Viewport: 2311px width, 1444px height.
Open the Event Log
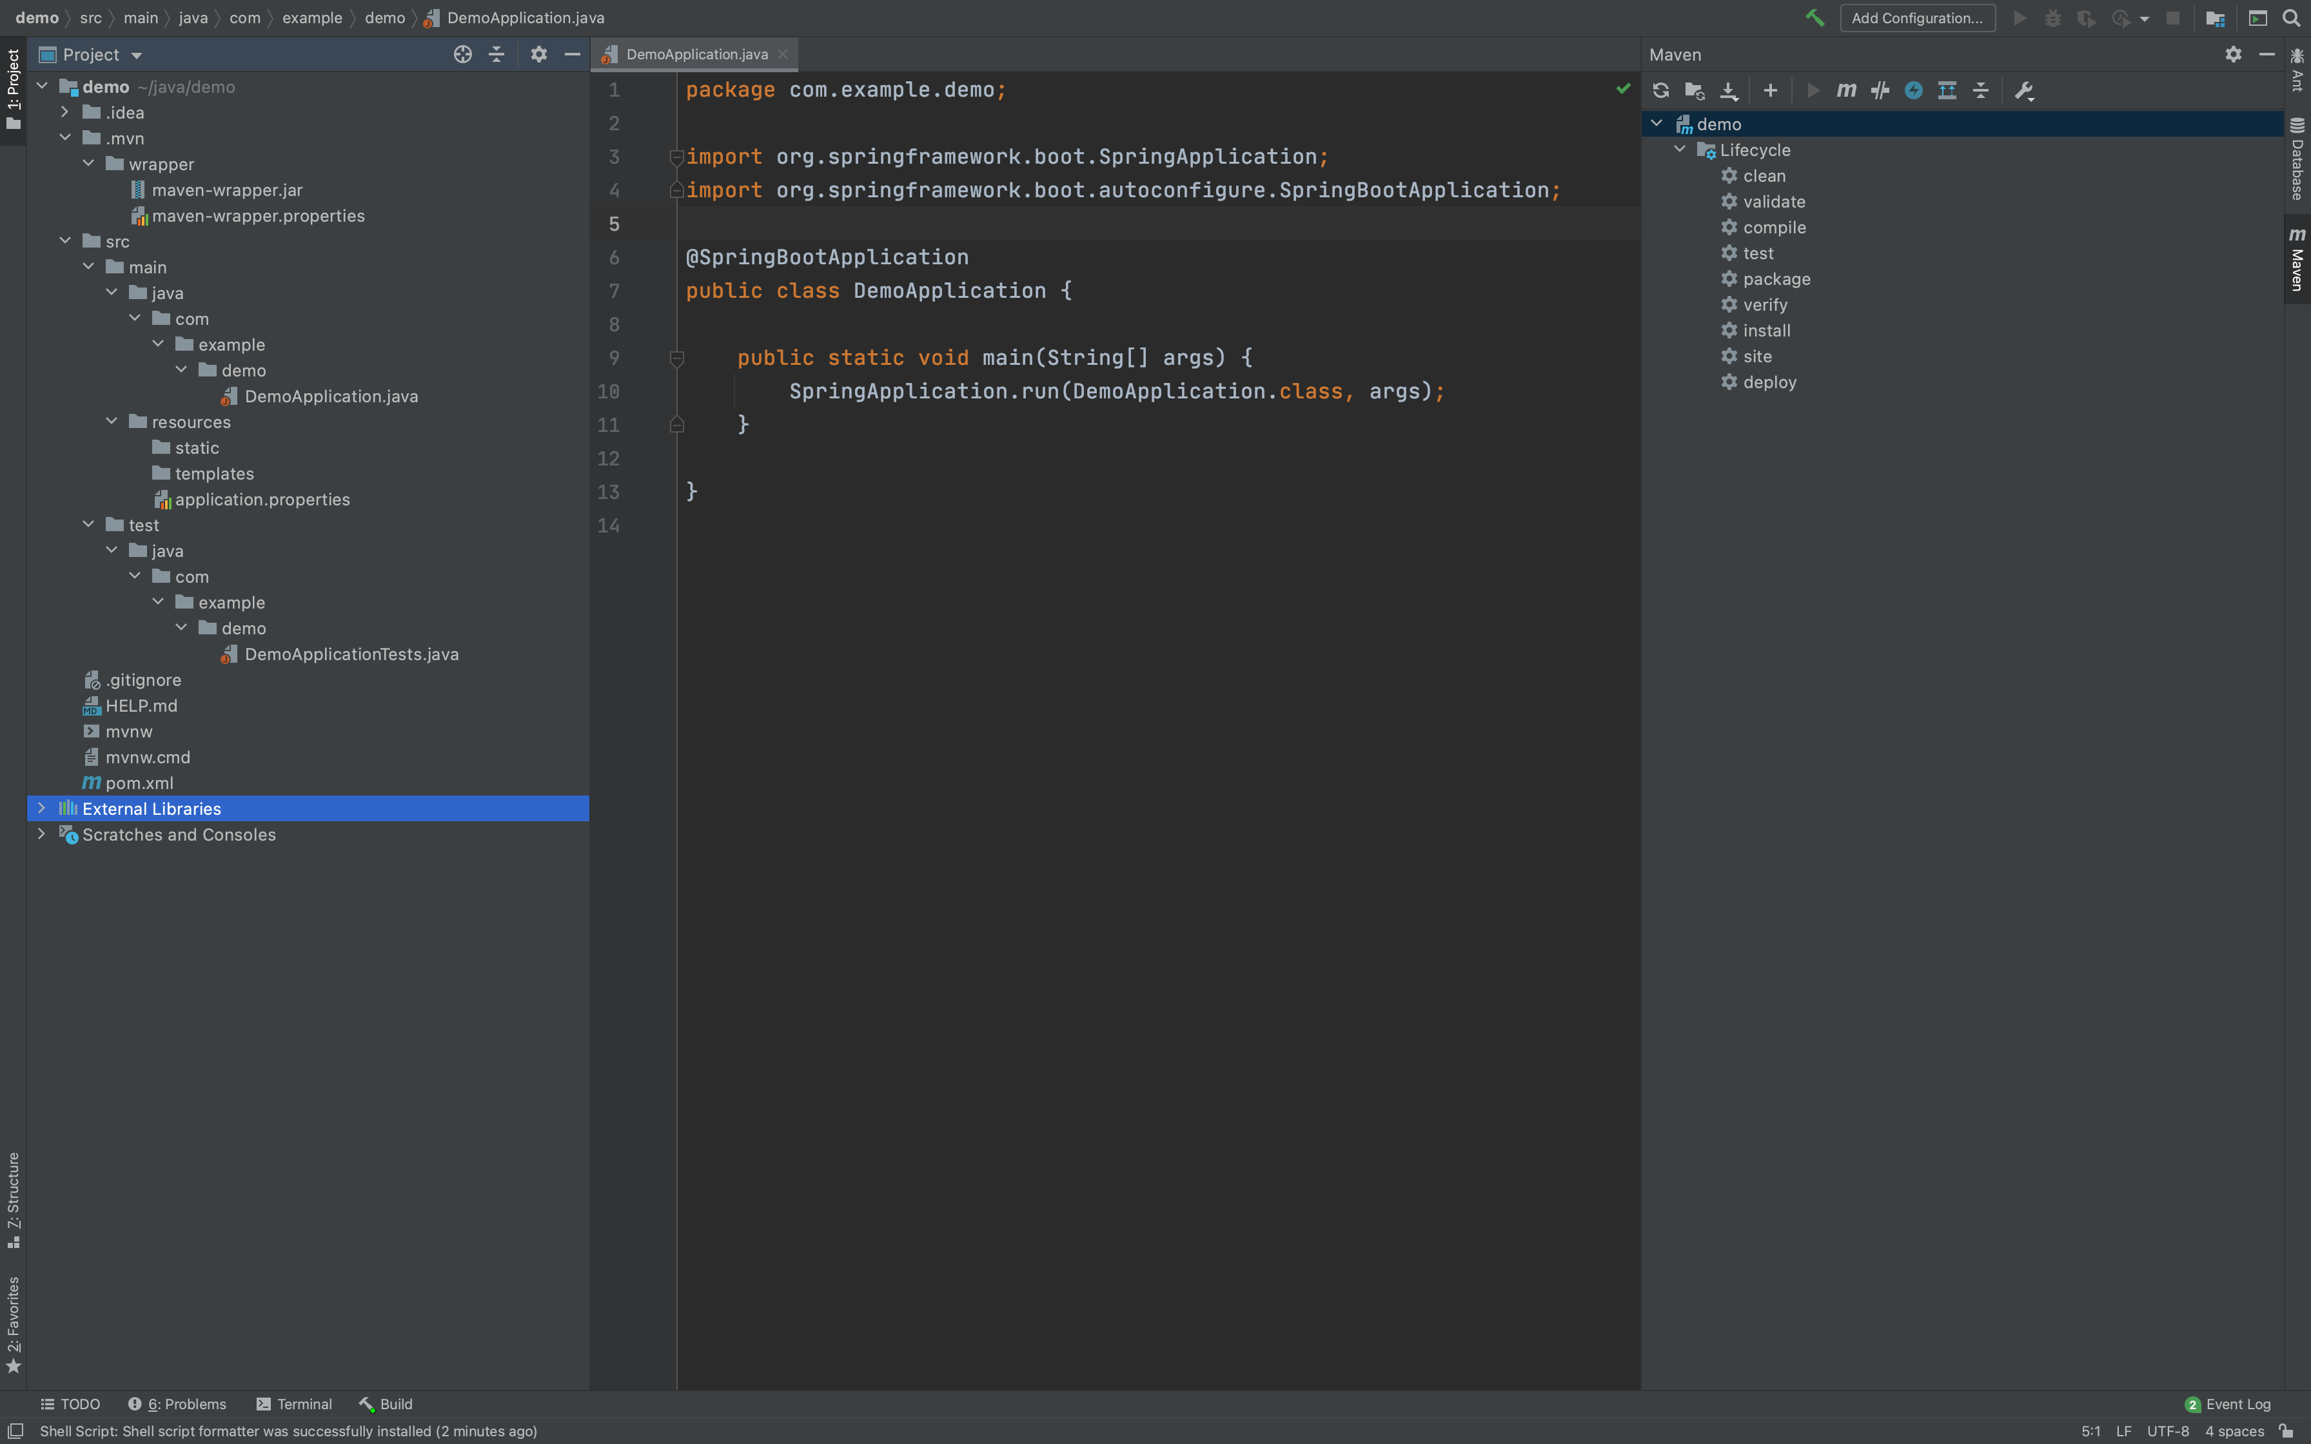[x=2227, y=1404]
